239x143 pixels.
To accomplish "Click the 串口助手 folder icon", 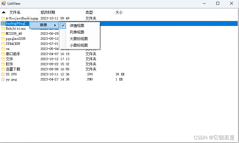I will pos(3,54).
